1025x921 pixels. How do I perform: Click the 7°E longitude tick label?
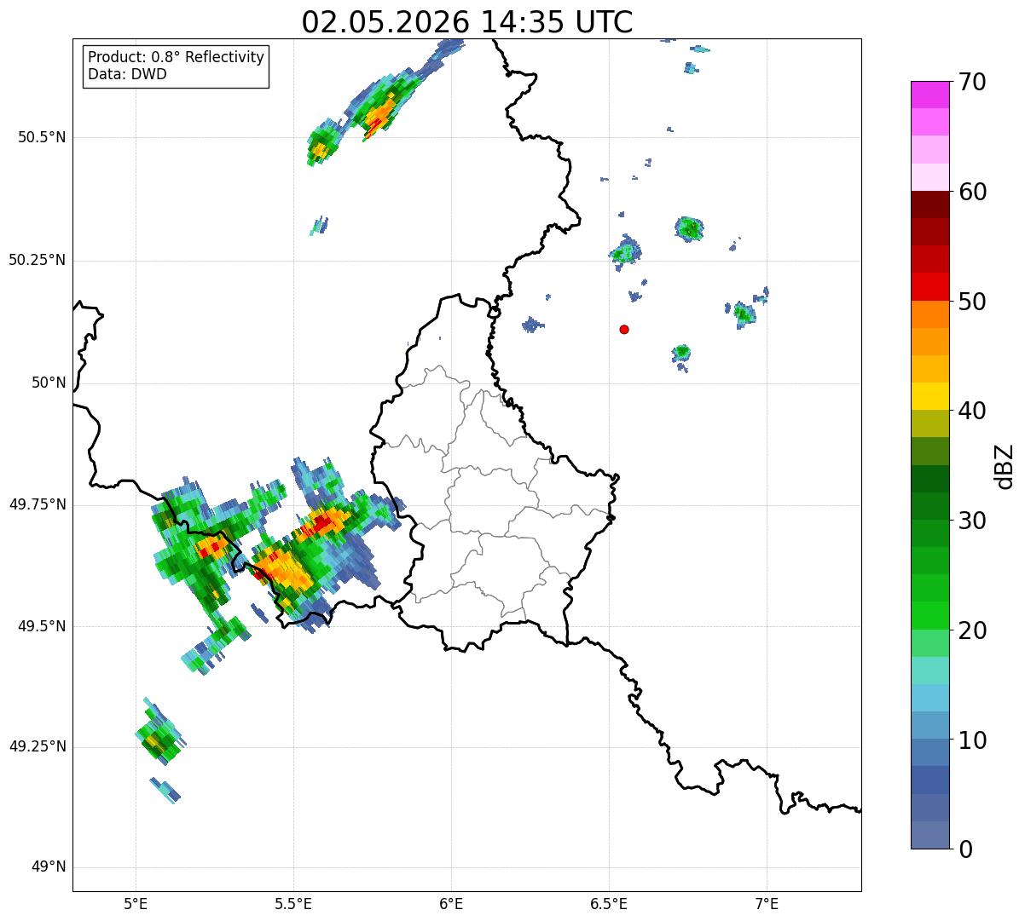point(767,903)
